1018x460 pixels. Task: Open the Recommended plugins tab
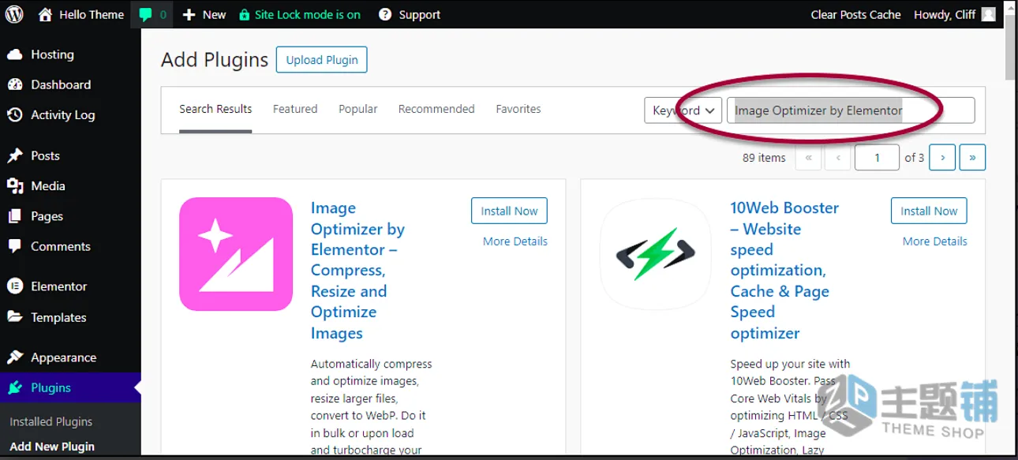pyautogui.click(x=436, y=109)
